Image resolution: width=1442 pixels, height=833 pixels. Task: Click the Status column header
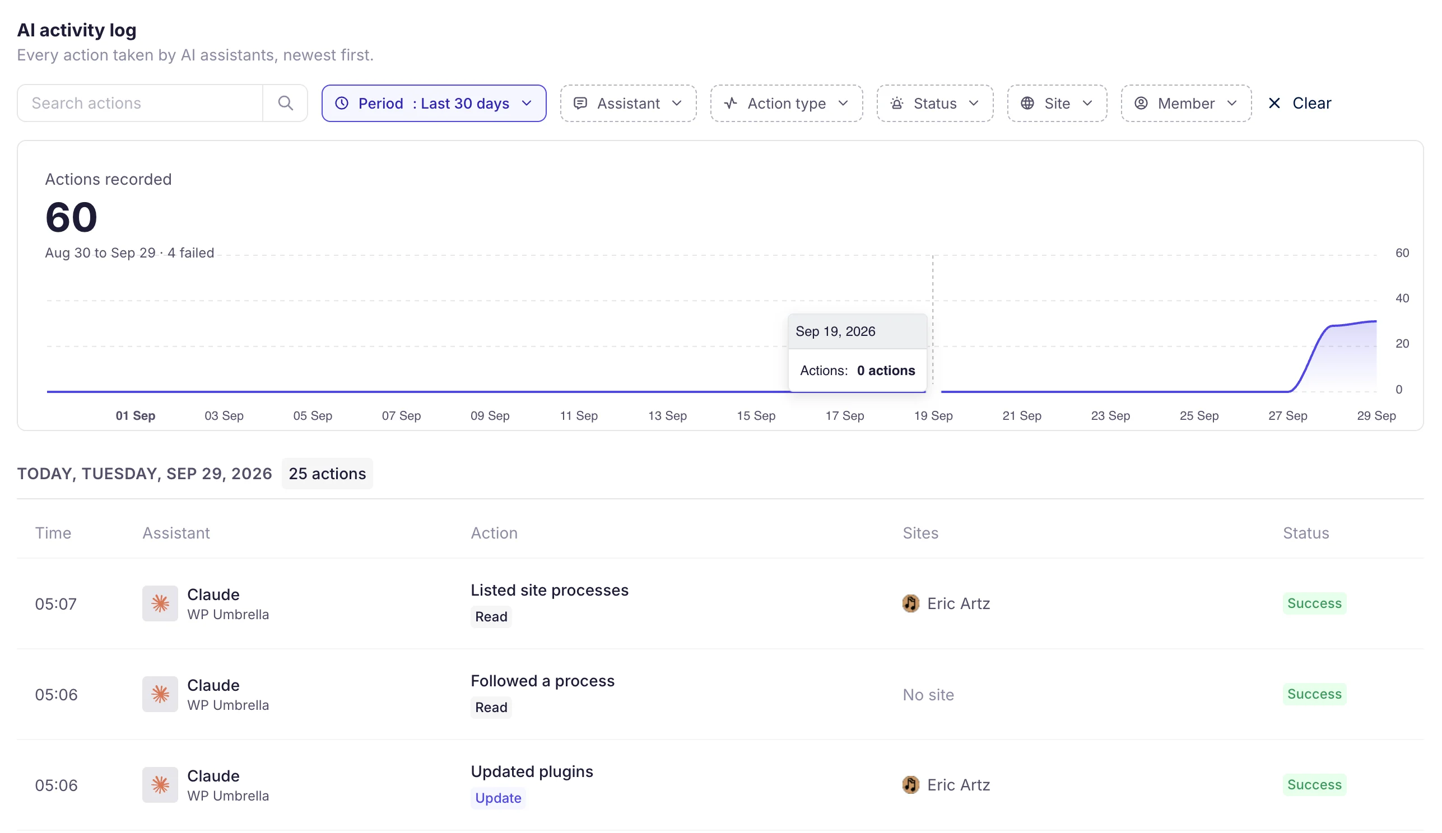[1306, 533]
